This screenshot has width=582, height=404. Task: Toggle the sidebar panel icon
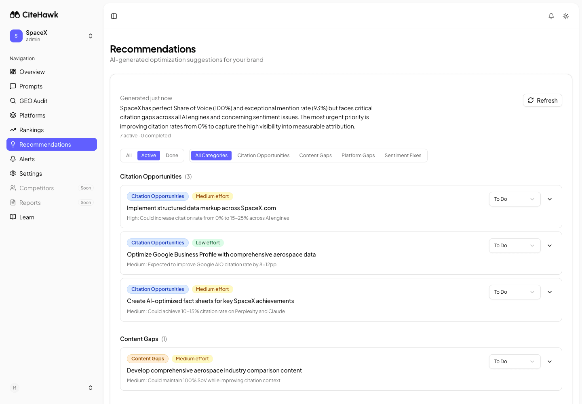pos(114,16)
